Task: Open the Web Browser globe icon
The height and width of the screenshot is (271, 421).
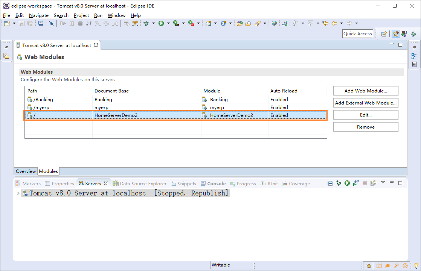Action: (x=274, y=23)
